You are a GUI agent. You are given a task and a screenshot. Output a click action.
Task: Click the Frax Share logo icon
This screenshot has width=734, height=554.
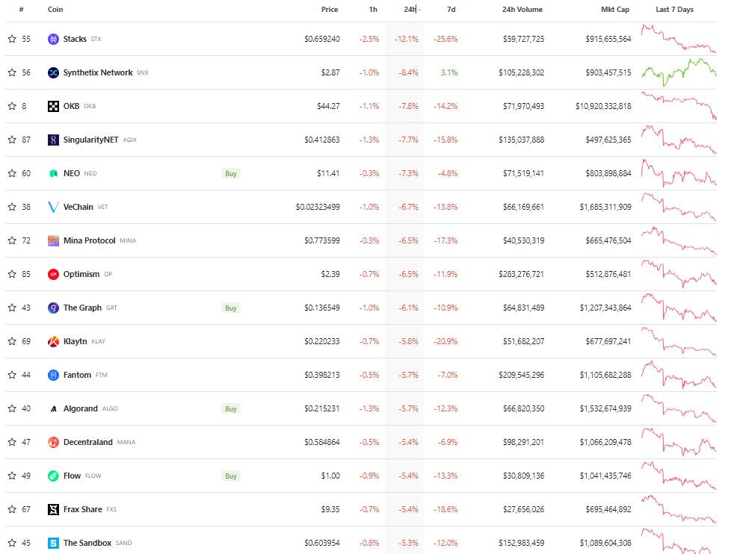pos(53,510)
